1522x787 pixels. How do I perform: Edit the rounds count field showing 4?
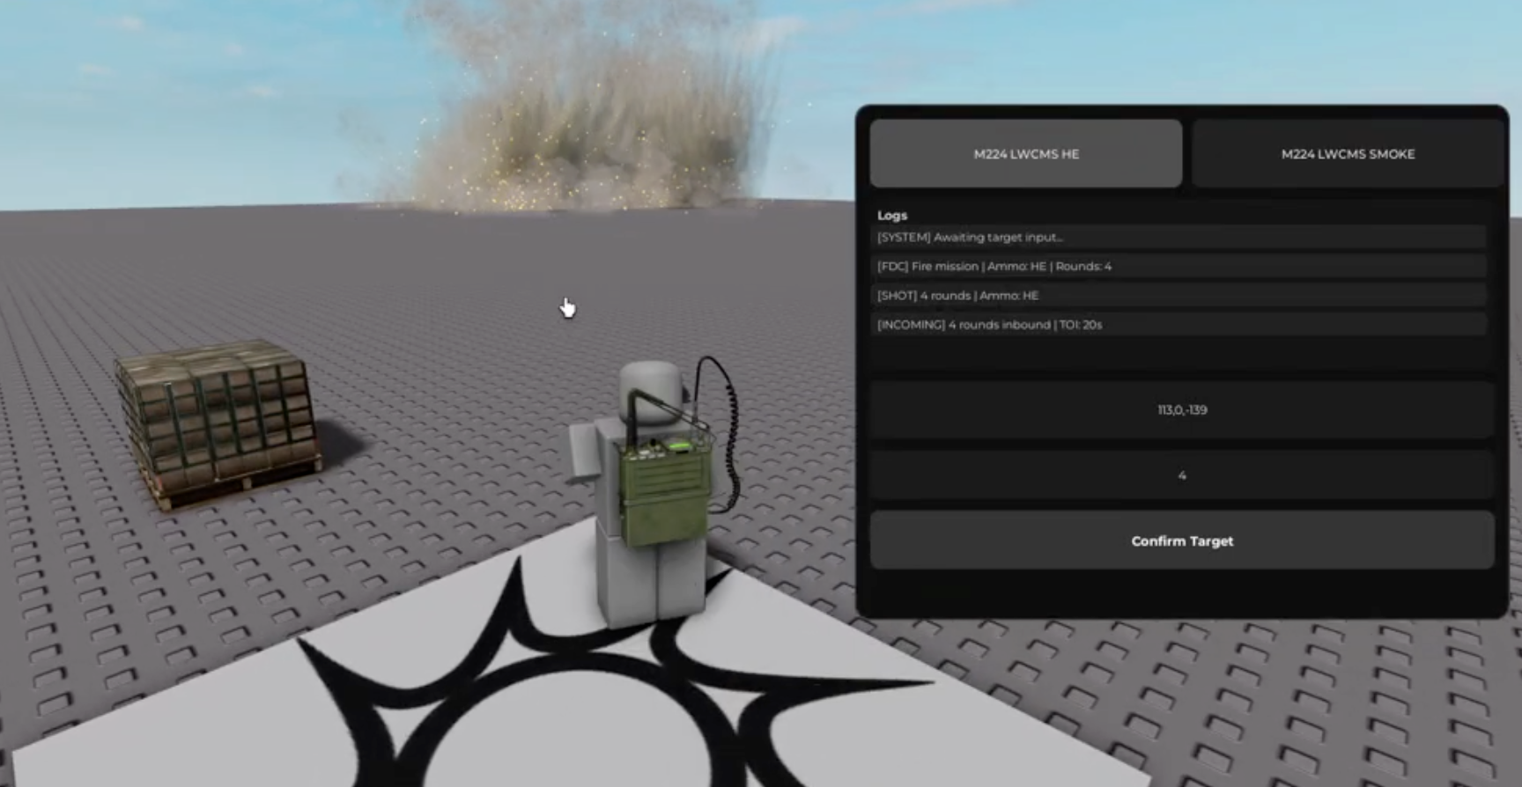click(x=1182, y=475)
